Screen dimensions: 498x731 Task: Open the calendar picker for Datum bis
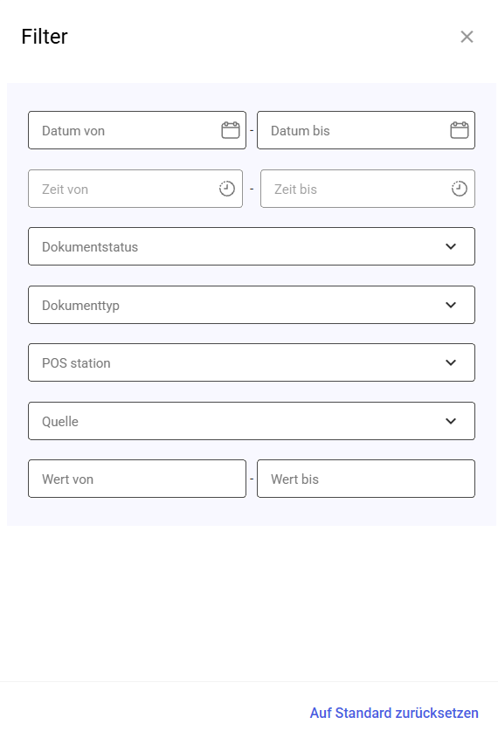click(460, 130)
